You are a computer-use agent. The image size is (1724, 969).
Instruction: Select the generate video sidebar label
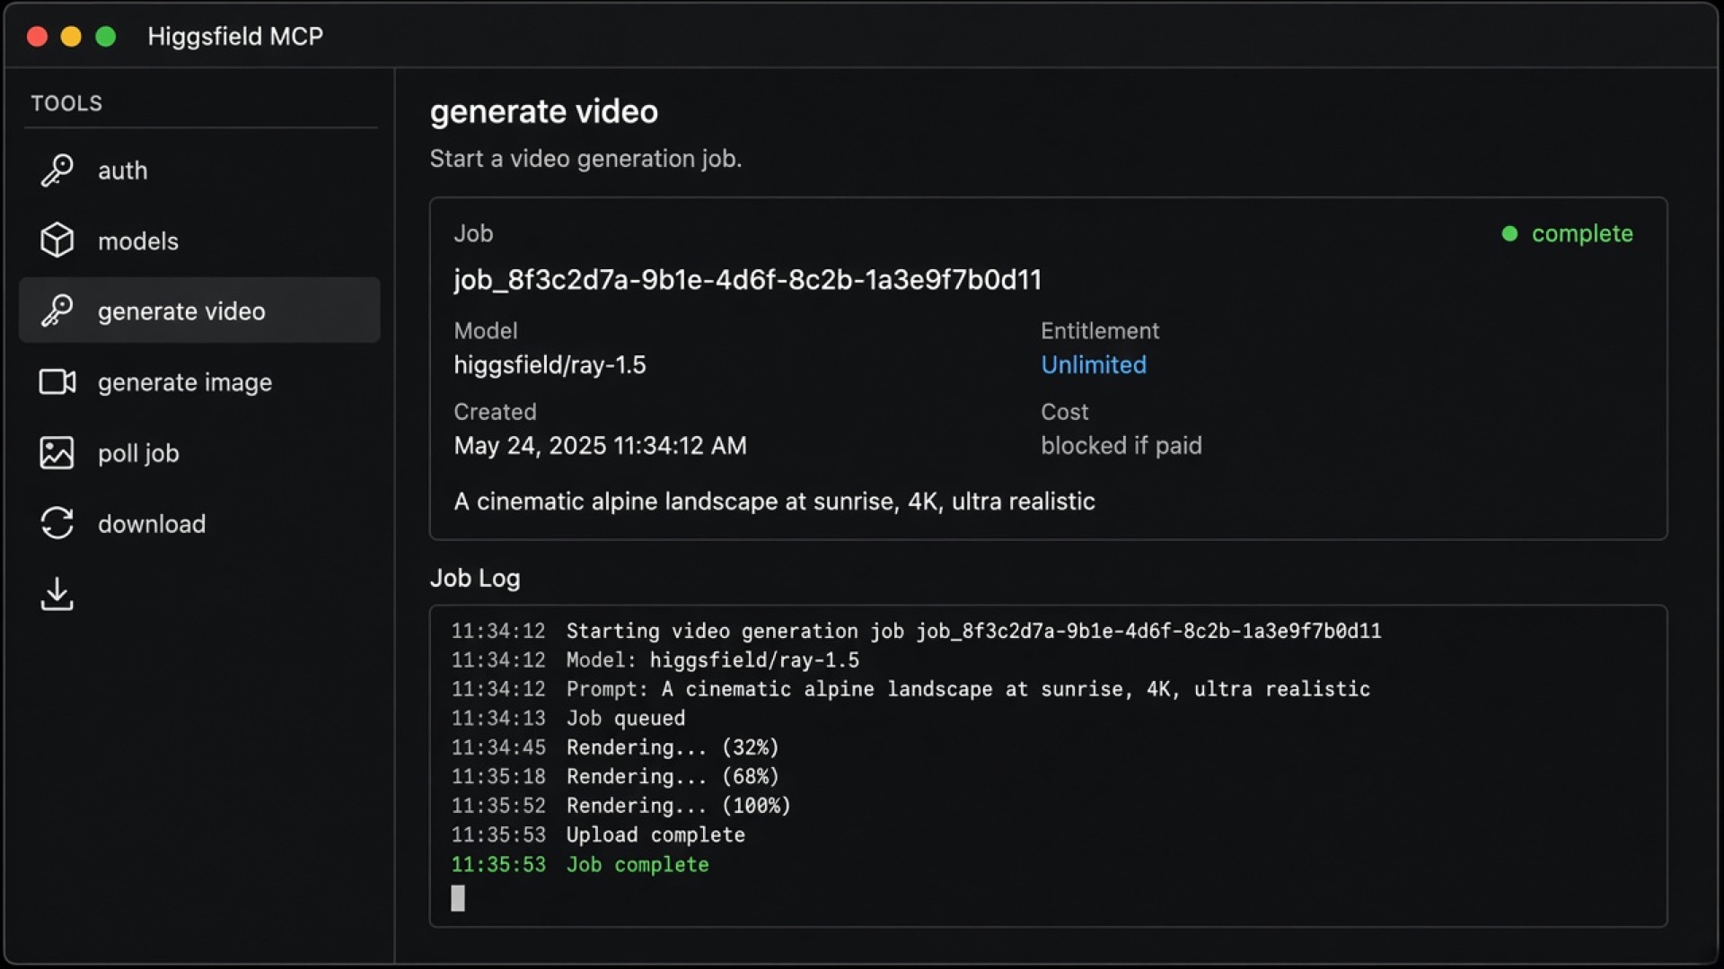(x=181, y=310)
